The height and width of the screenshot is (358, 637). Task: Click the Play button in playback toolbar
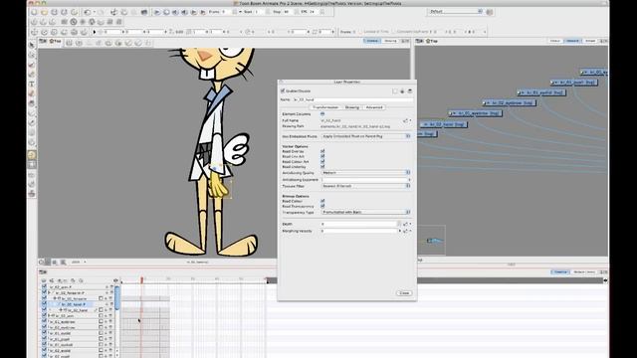(157, 12)
